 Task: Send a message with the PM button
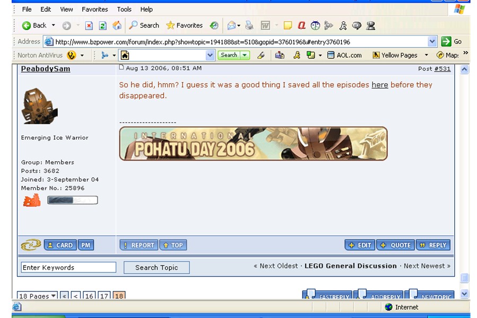(x=86, y=245)
